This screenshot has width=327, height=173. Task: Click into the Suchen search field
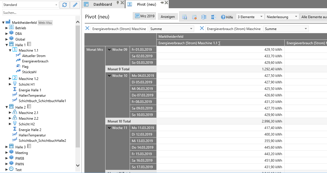[x=41, y=12]
